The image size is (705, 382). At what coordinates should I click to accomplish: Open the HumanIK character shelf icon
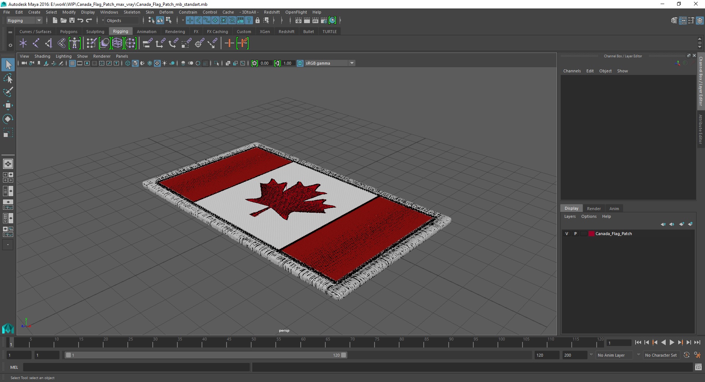(75, 43)
